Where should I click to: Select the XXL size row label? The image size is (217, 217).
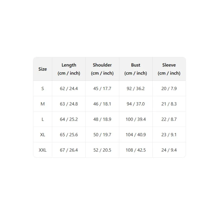point(43,150)
